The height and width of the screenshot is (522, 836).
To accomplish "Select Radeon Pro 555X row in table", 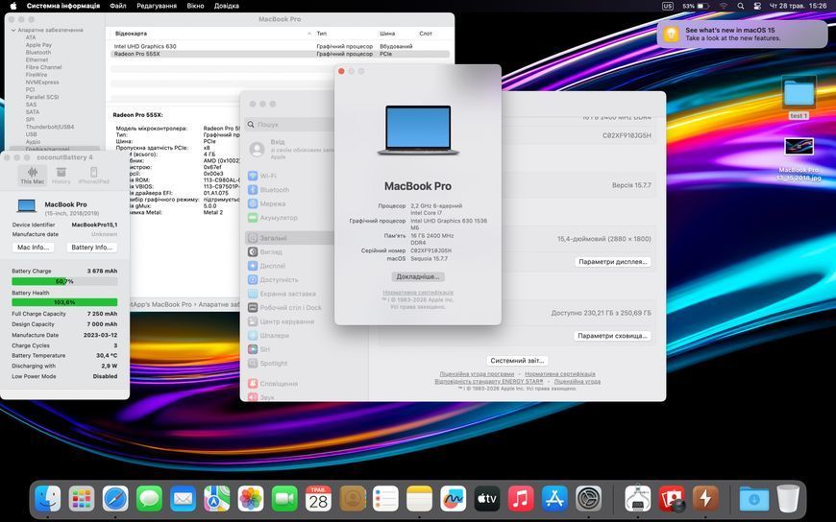I will [280, 54].
